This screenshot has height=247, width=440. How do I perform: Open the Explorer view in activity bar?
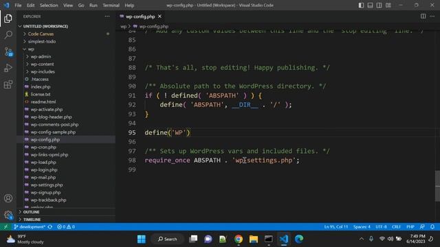coord(8,19)
